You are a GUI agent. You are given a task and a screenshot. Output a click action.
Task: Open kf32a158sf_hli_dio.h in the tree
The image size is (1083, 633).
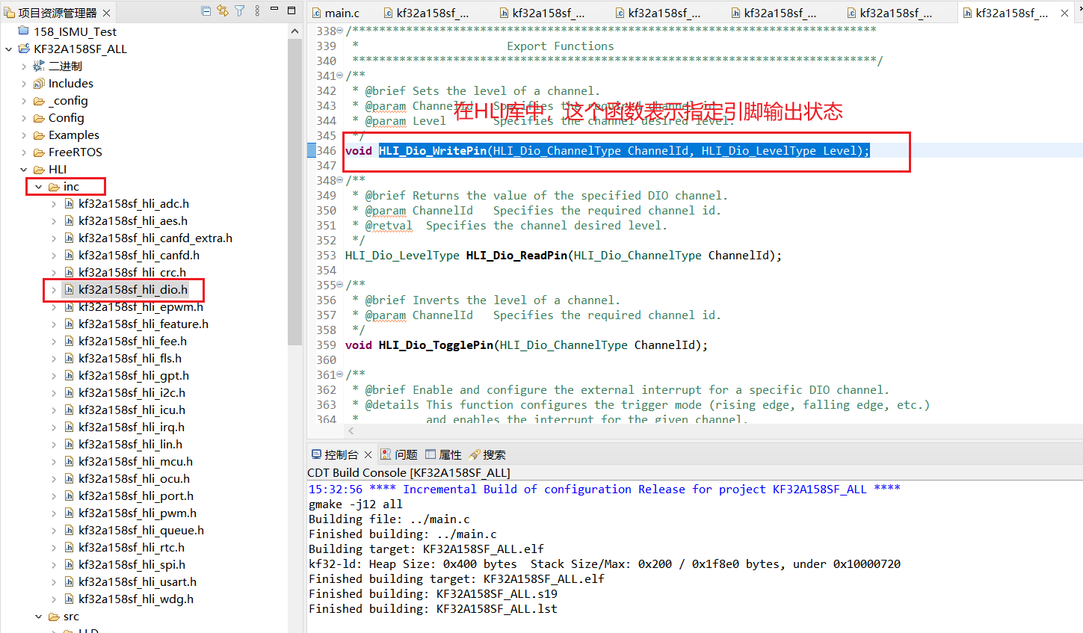click(x=133, y=289)
